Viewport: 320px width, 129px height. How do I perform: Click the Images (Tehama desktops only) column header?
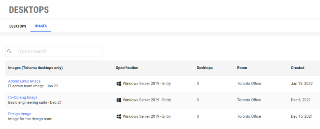(x=36, y=68)
